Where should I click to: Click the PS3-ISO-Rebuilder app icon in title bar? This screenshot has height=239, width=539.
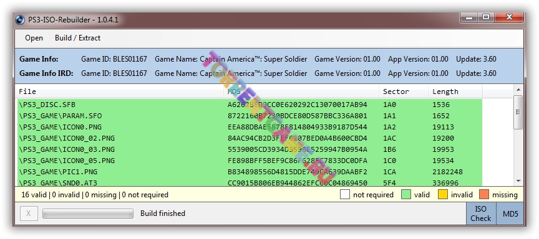click(20, 20)
